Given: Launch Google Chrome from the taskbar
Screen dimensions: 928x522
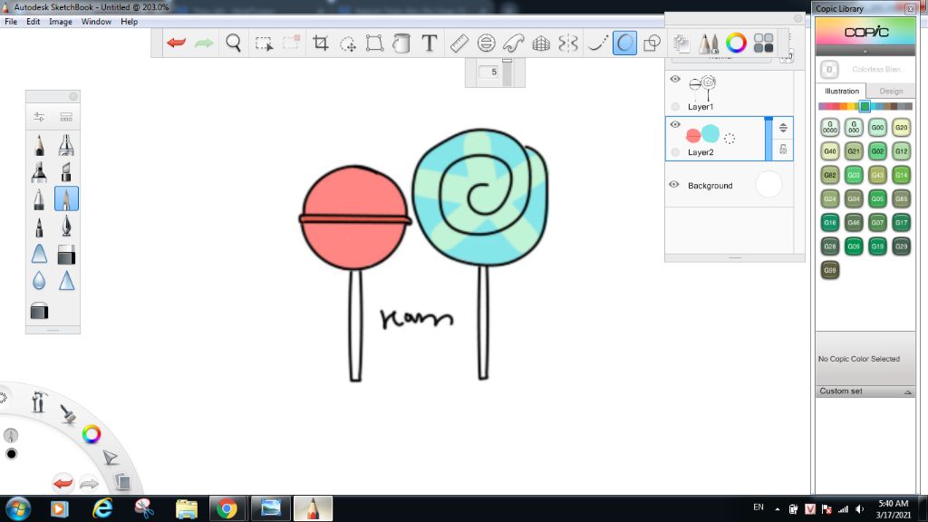Looking at the screenshot, I should click(x=227, y=508).
